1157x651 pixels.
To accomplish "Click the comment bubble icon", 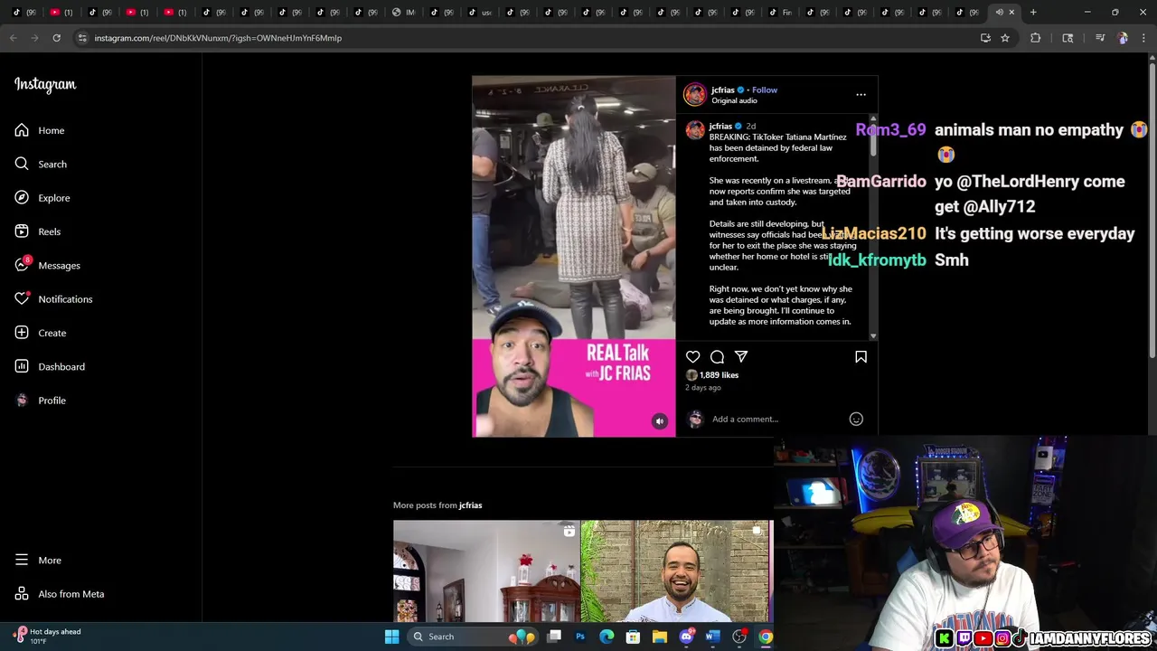I will pyautogui.click(x=717, y=357).
